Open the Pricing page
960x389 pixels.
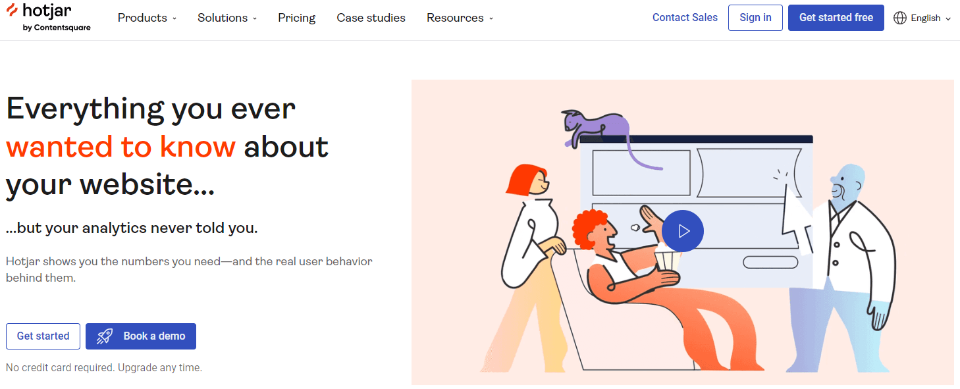click(x=296, y=18)
